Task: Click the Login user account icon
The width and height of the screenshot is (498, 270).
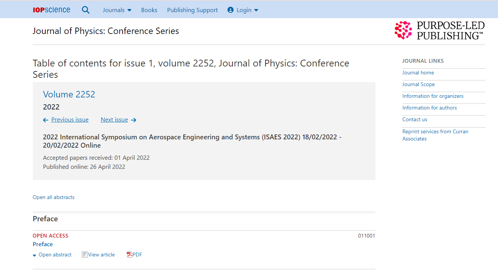Action: [x=231, y=10]
